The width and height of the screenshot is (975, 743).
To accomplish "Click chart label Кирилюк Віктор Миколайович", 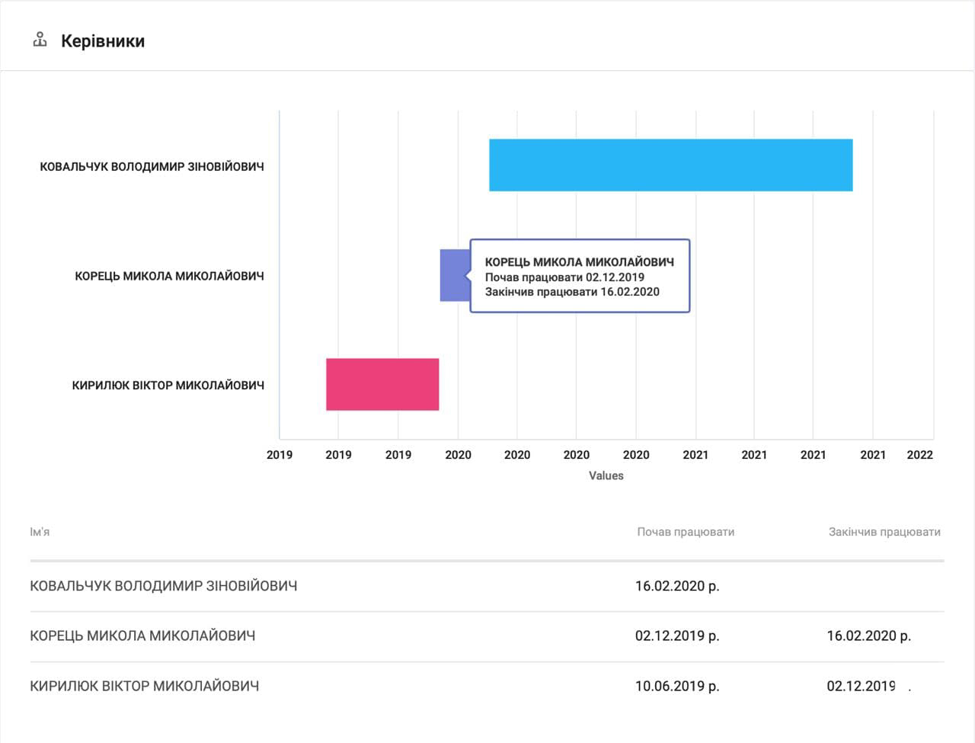I will (x=168, y=385).
